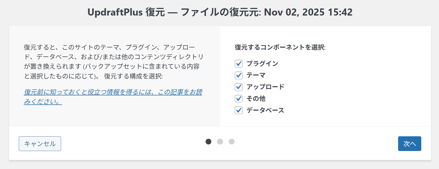
Task: Go to the third step indicator dot
Action: [231, 141]
